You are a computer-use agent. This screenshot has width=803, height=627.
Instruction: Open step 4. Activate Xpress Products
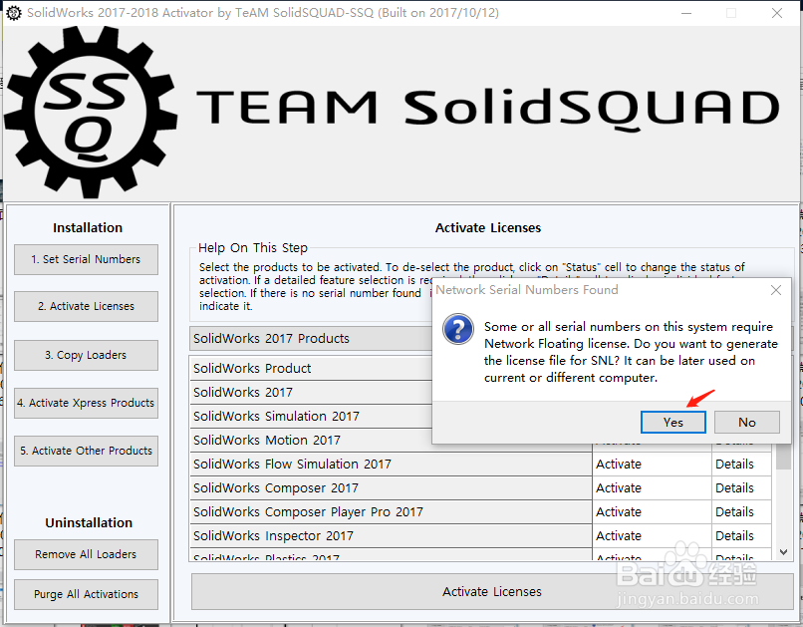click(x=86, y=403)
